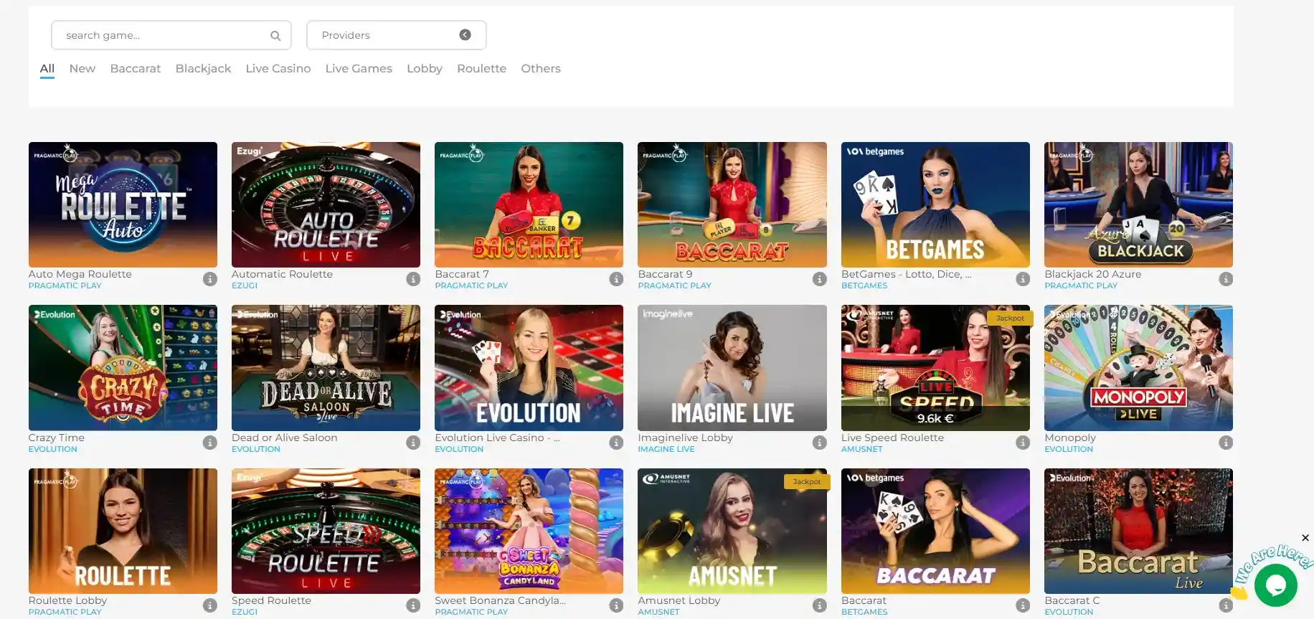Open the Baccarat 7 game thumbnail
Screen dimensions: 1314x619
point(529,204)
